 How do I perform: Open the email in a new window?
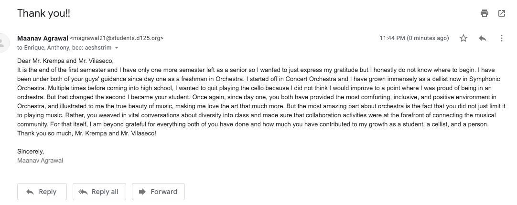(502, 13)
